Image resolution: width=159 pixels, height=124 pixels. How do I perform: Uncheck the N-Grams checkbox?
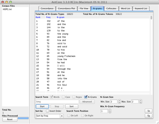coord(86,97)
